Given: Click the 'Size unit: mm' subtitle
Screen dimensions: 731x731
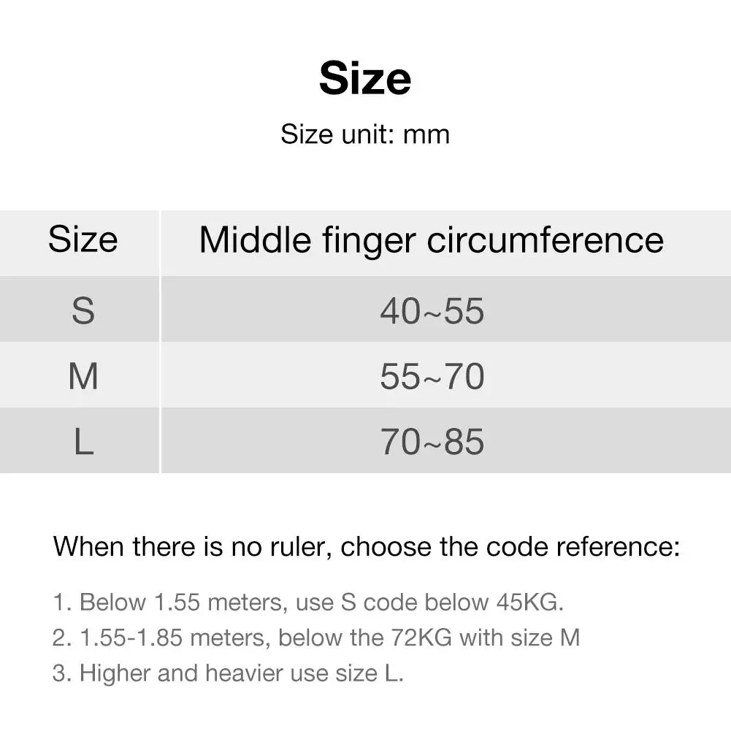Looking at the screenshot, I should [x=365, y=134].
